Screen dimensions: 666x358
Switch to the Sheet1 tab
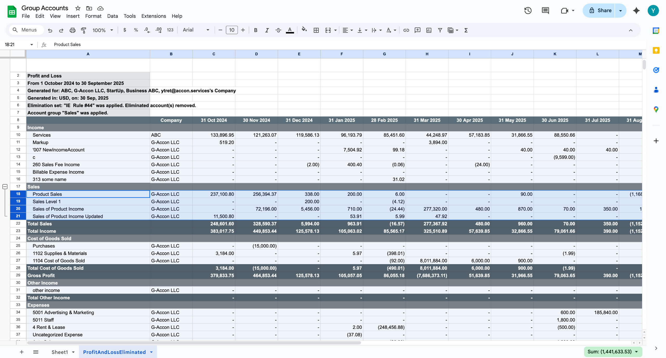click(60, 352)
